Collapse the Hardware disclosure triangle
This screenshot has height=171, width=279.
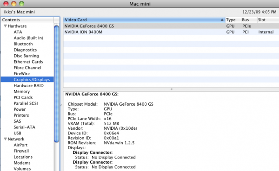[x=5, y=26]
